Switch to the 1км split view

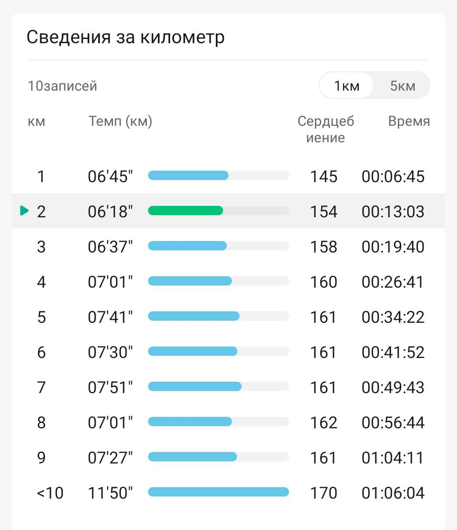[x=347, y=86]
